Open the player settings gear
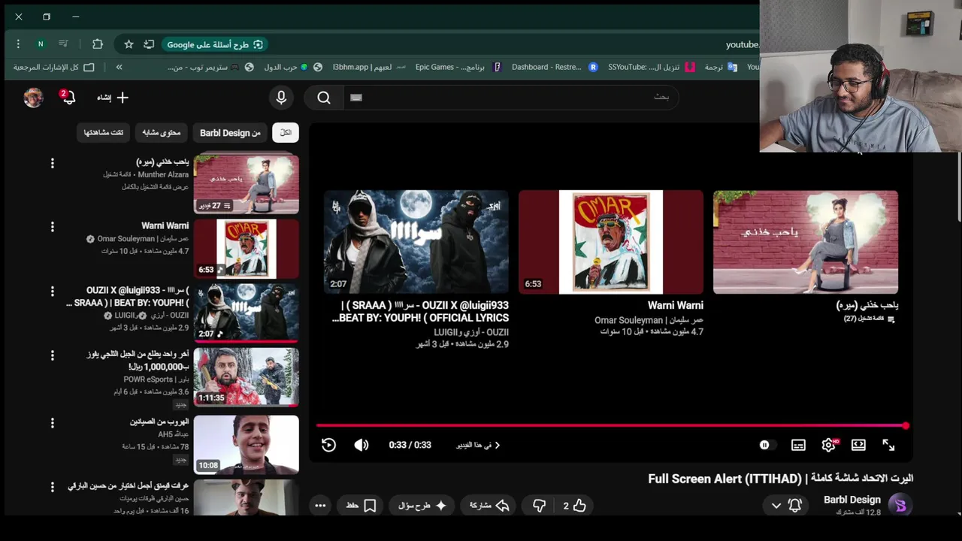Image resolution: width=962 pixels, height=541 pixels. (828, 445)
